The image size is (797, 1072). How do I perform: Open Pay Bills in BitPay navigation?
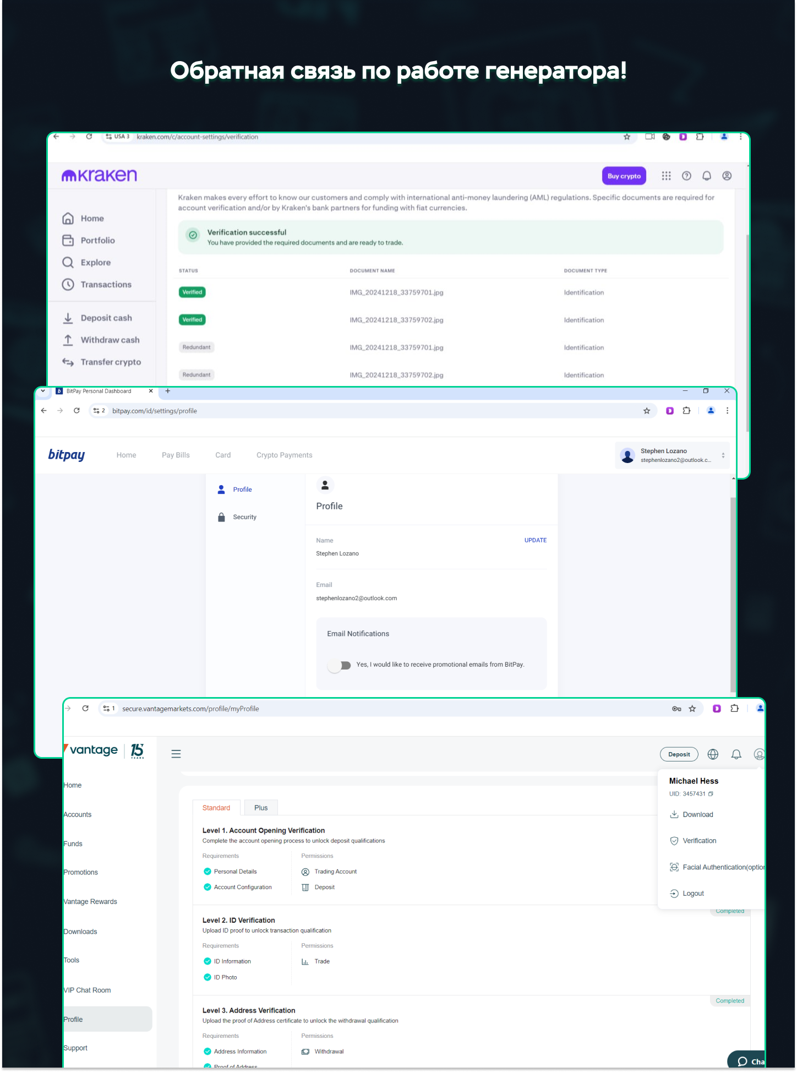[176, 455]
